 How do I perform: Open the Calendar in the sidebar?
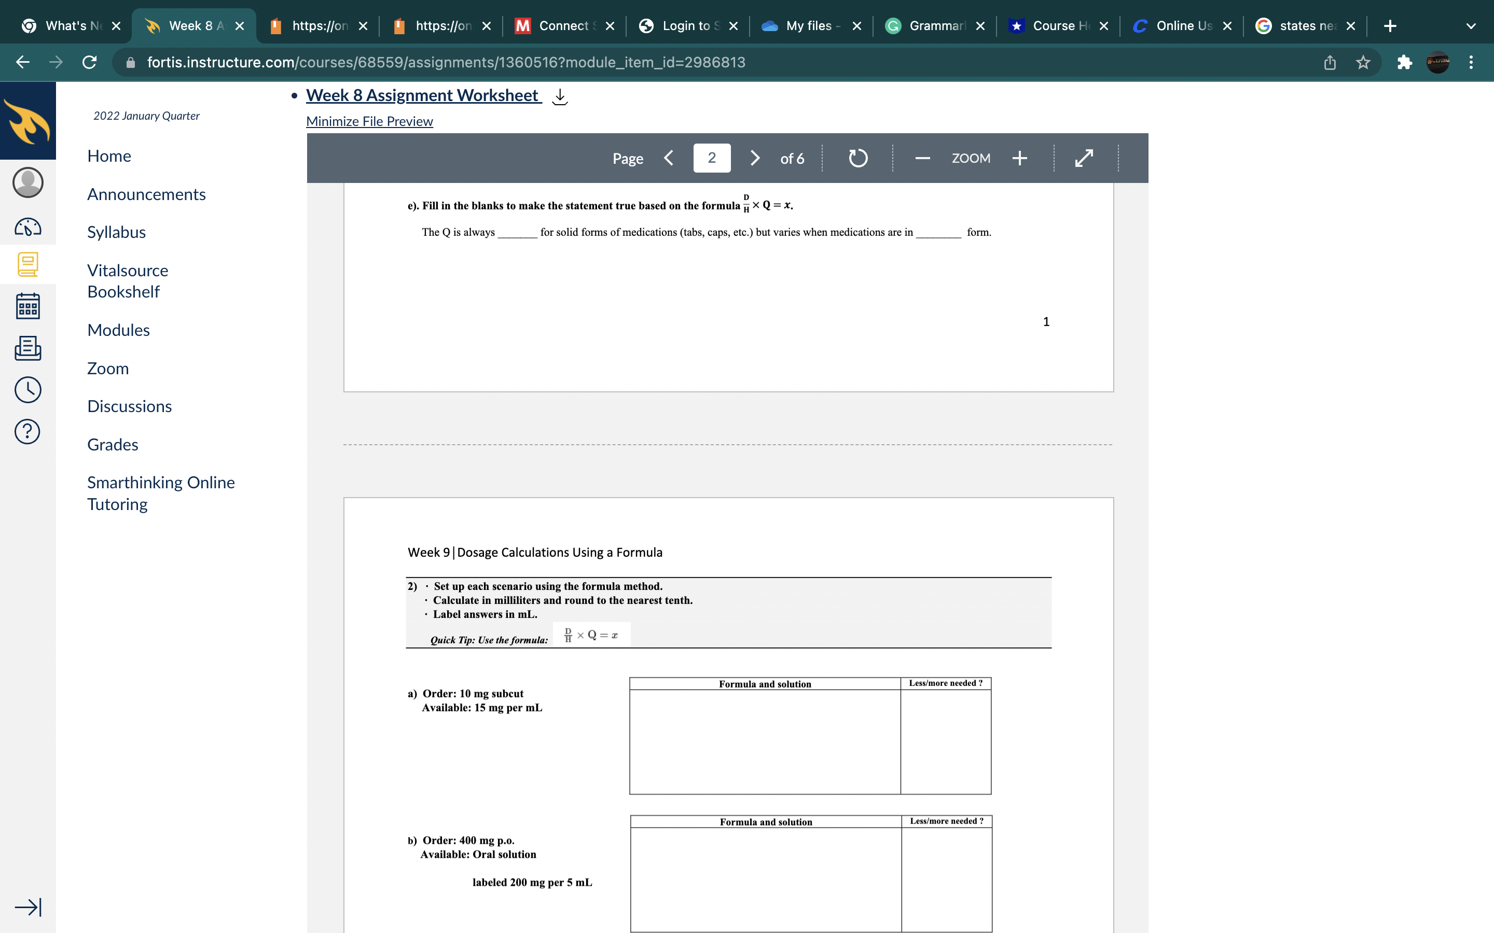click(28, 307)
